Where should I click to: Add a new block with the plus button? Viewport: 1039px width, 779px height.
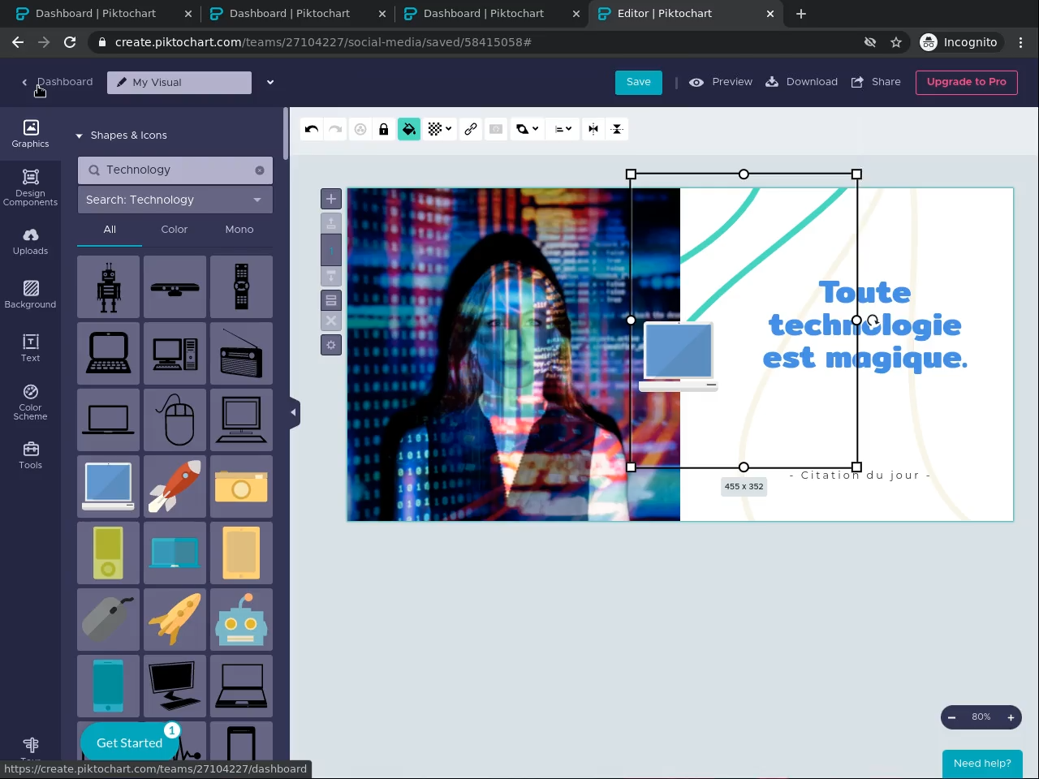(x=331, y=199)
